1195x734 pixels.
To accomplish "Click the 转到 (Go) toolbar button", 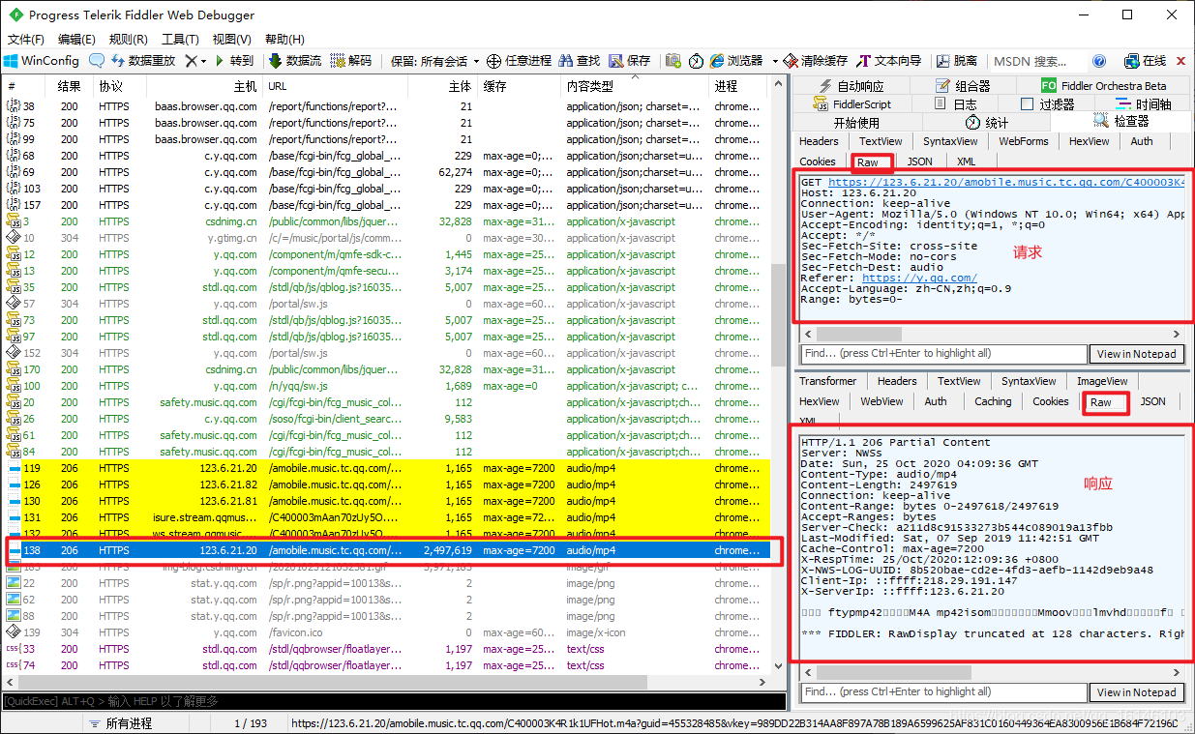I will 234,60.
